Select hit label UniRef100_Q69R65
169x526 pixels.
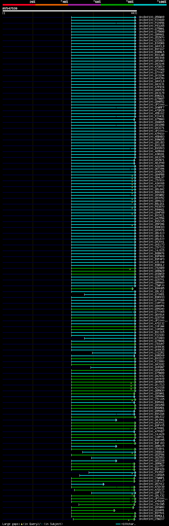(x=152, y=382)
